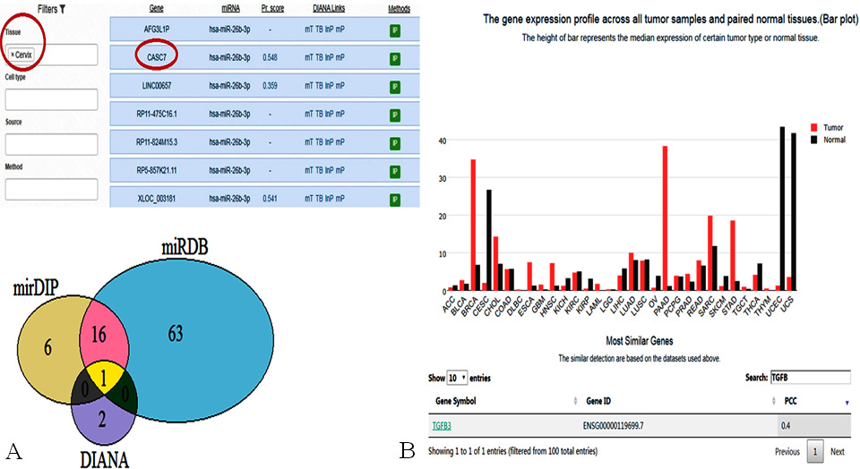Image resolution: width=860 pixels, height=469 pixels.
Task: Sort table by miRNA column header
Action: [x=230, y=9]
